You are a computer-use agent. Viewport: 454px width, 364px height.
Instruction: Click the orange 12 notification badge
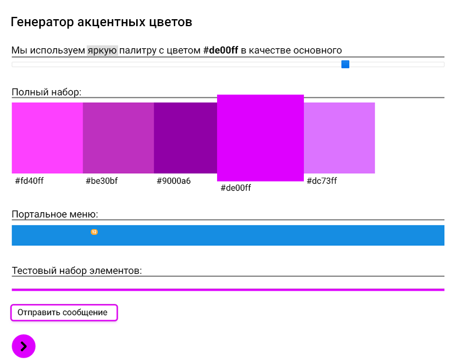94,232
